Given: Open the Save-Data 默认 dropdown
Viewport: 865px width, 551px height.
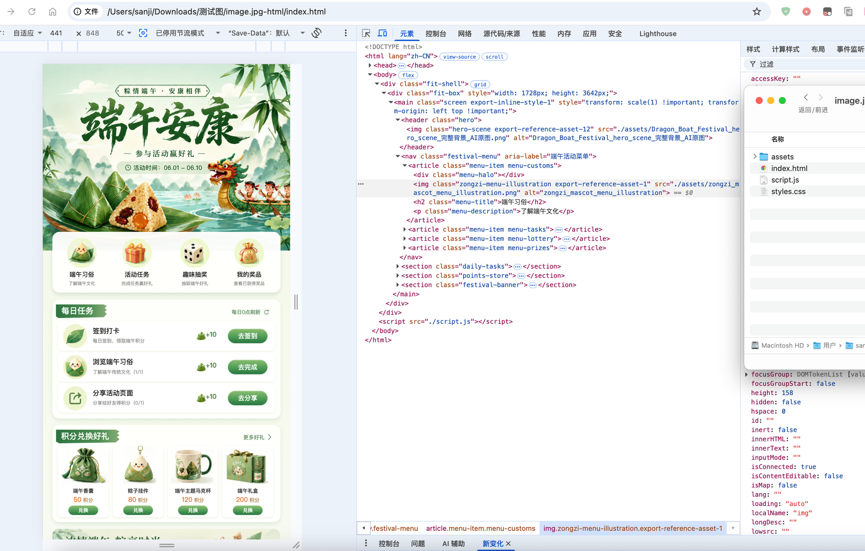Looking at the screenshot, I should pos(267,33).
